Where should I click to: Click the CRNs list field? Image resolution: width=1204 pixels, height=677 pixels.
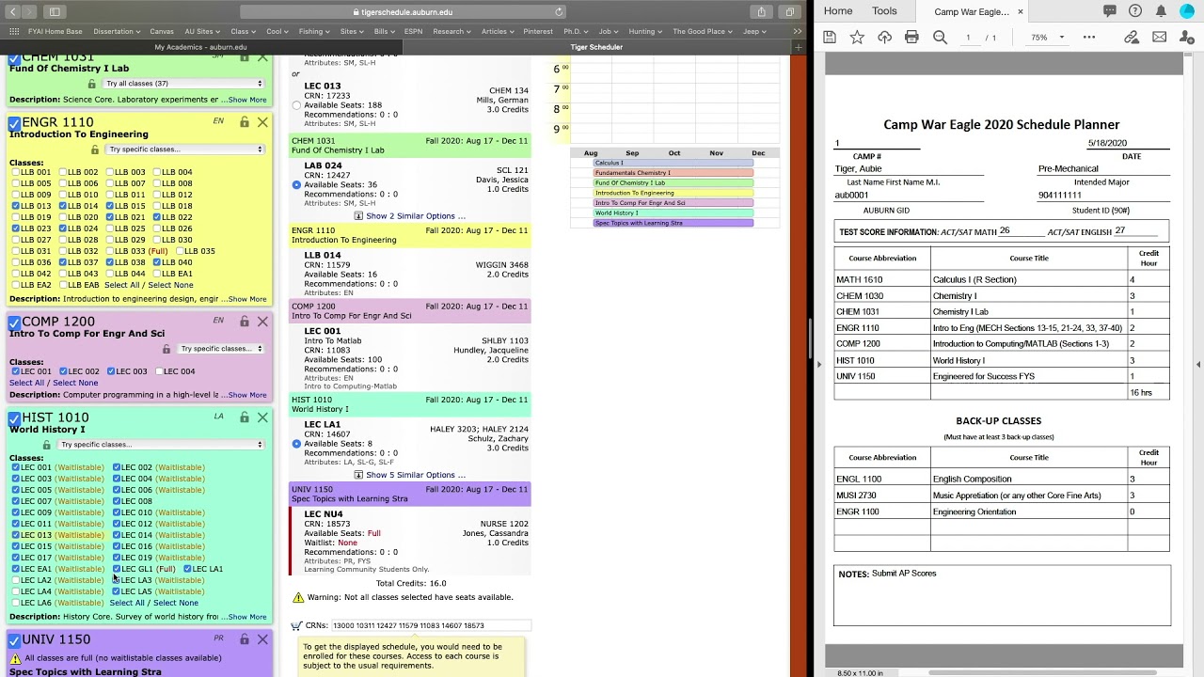431,625
